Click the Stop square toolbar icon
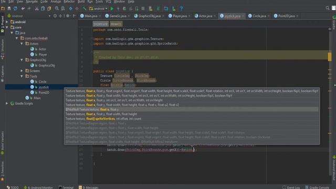Screen dimensions: 336x189 pos(143,8)
